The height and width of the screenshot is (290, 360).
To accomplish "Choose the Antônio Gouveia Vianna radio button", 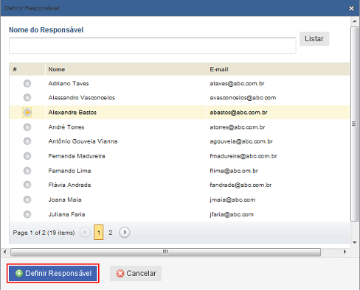I will (x=27, y=141).
